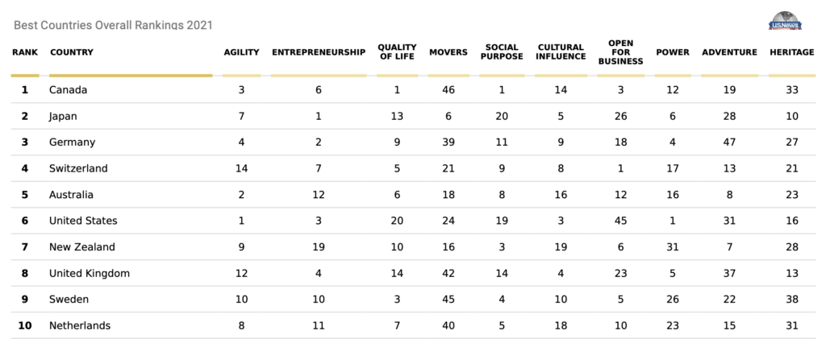Select the Entrepreneurship column header

pyautogui.click(x=319, y=52)
